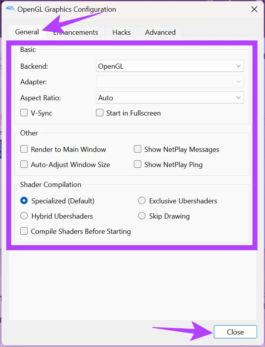Click the Dolphin logo icon in title bar
The height and width of the screenshot is (347, 265).
pos(10,9)
